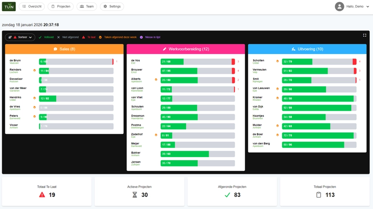The image size is (373, 209).
Task: Enter fullscreen mode with the expand icon
Action: [365, 35]
